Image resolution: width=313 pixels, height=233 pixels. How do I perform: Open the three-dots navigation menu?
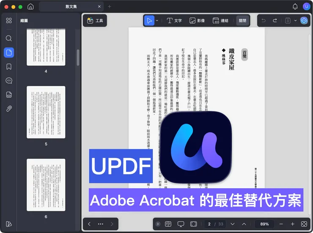[101, 224]
